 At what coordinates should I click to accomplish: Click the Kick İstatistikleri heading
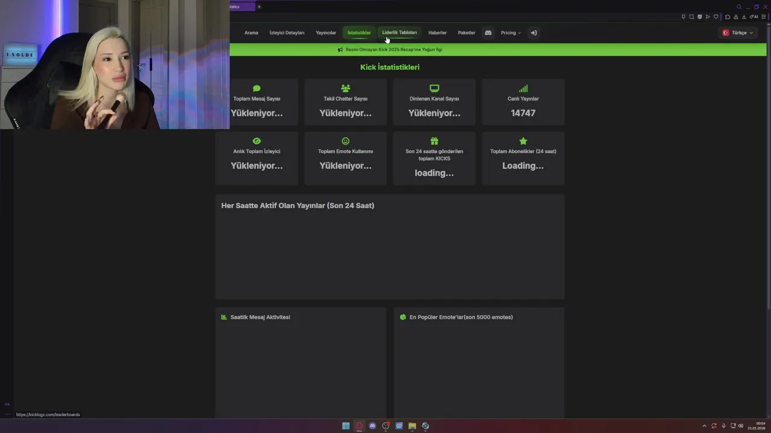390,67
